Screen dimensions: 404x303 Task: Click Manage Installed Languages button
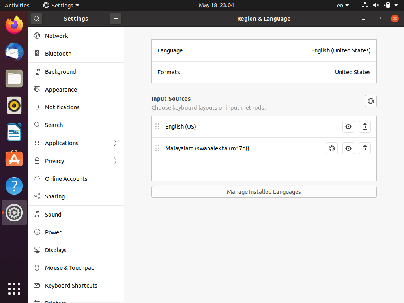pos(264,192)
